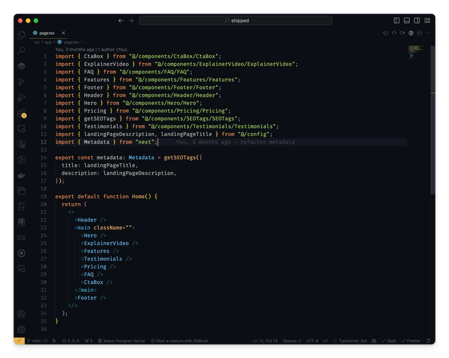Customize layout options
449x358 pixels.
click(427, 21)
